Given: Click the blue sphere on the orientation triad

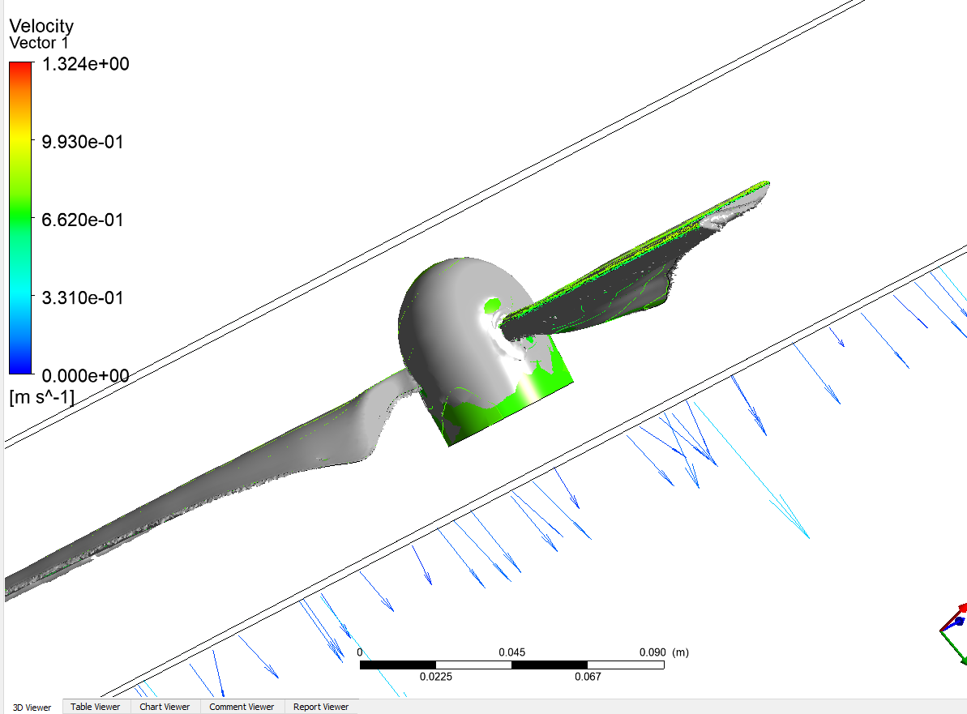Looking at the screenshot, I should tap(959, 622).
